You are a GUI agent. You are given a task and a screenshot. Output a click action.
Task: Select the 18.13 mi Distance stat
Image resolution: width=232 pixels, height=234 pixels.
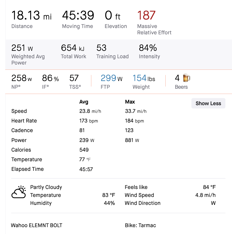[31, 16]
